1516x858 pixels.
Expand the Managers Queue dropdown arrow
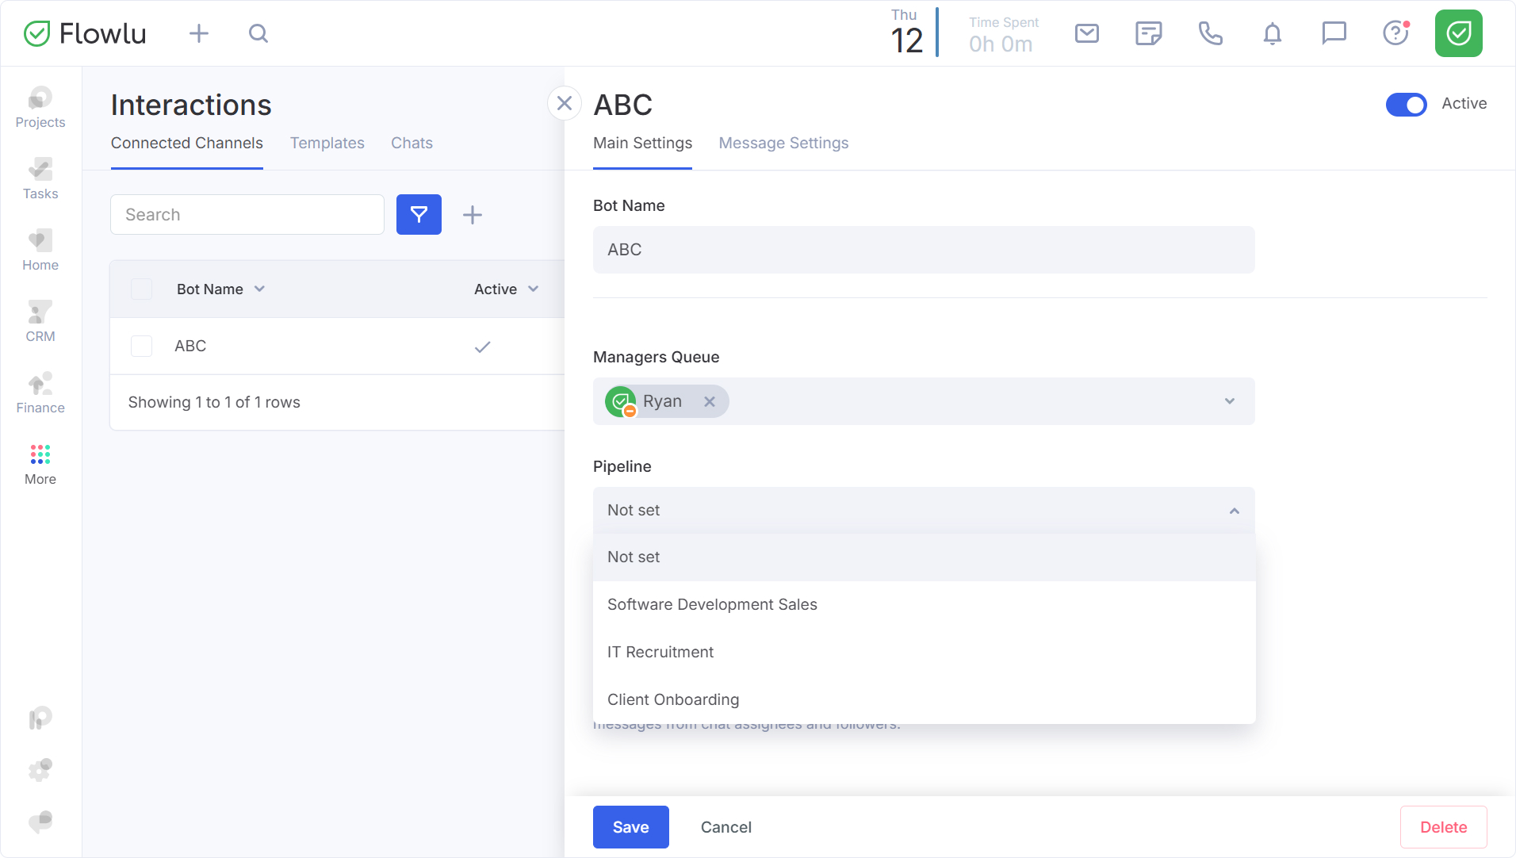pyautogui.click(x=1229, y=401)
